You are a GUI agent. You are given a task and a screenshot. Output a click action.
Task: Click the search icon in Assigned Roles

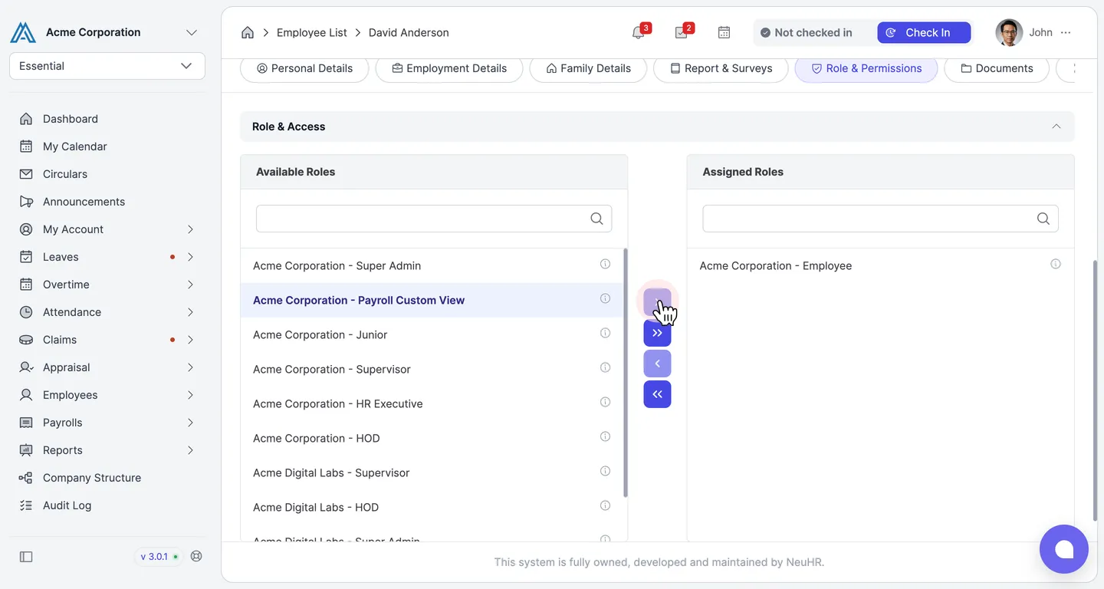pyautogui.click(x=1043, y=219)
